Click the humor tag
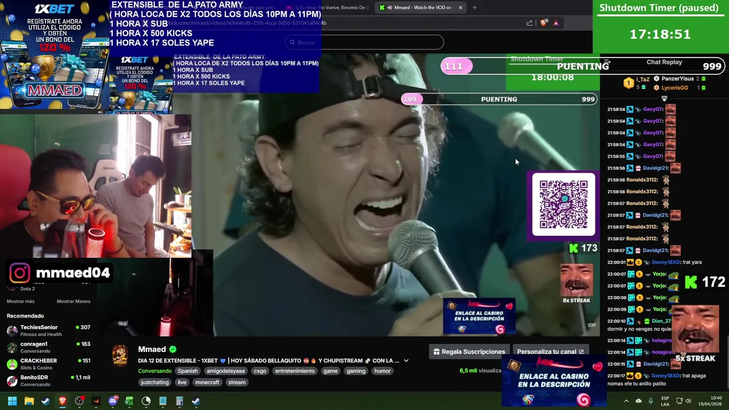Viewport: 729px width, 410px height. coord(383,371)
